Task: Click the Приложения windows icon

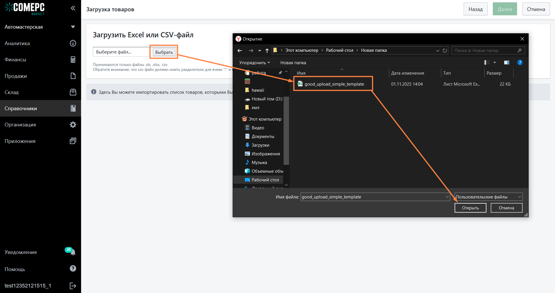Action: (73, 141)
